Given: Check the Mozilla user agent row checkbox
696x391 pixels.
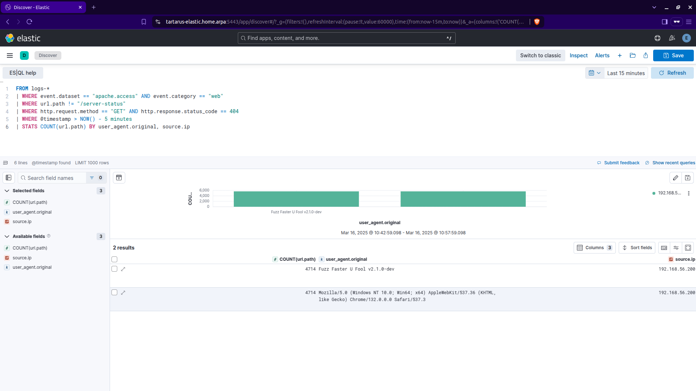Looking at the screenshot, I should [114, 293].
